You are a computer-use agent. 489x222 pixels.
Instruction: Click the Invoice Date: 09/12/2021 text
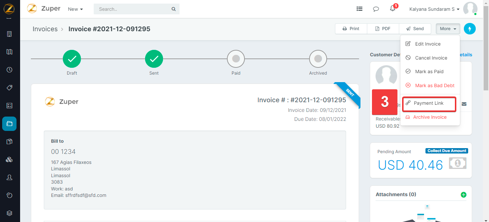pos(317,110)
